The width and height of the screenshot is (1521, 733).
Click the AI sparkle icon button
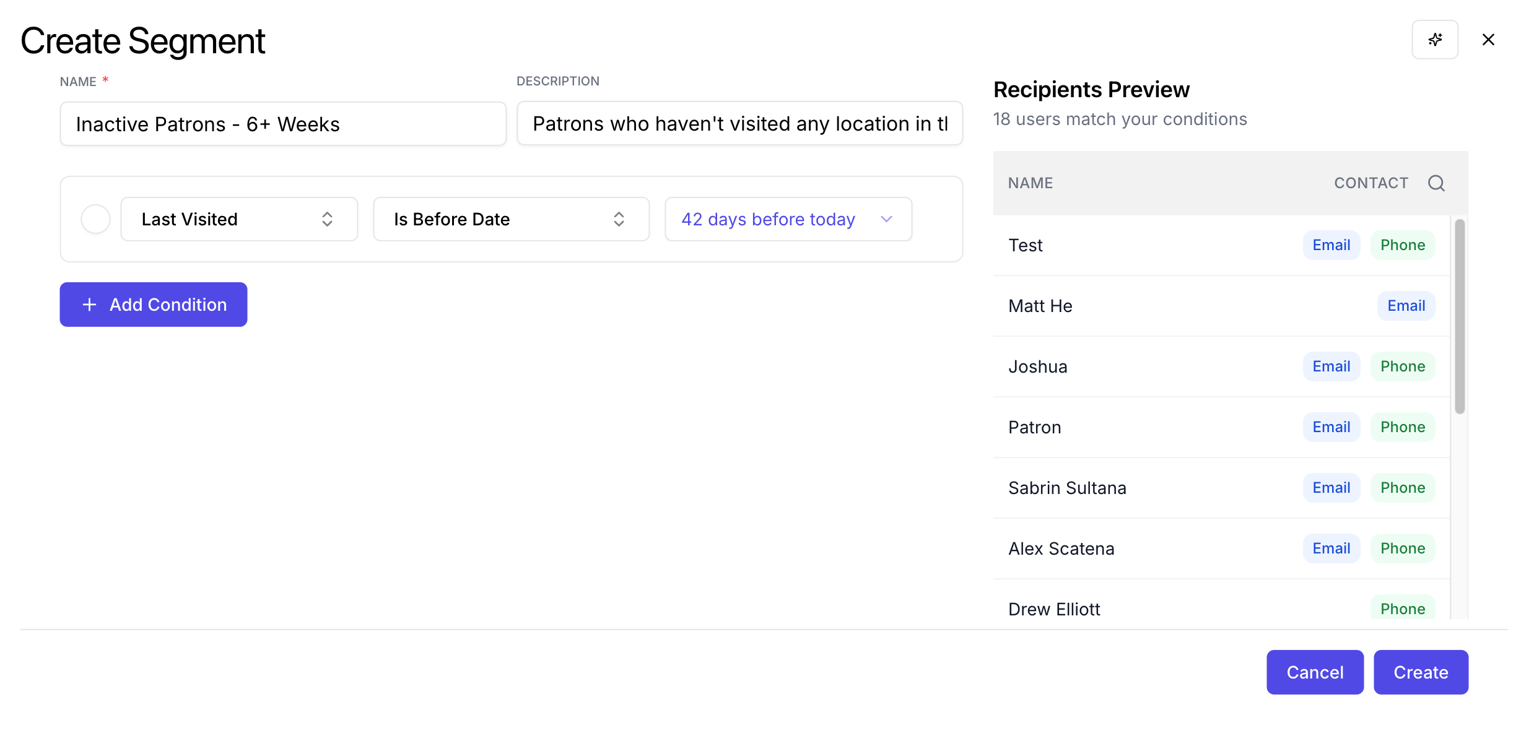[1434, 40]
